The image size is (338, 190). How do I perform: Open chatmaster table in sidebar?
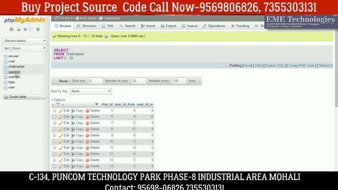click(x=16, y=66)
